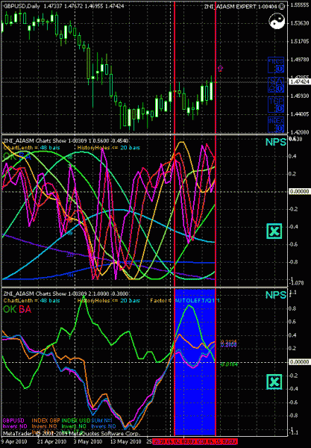The image size is (311, 448).
Task: Toggle the blue INDEX panel button
Action: click(276, 125)
